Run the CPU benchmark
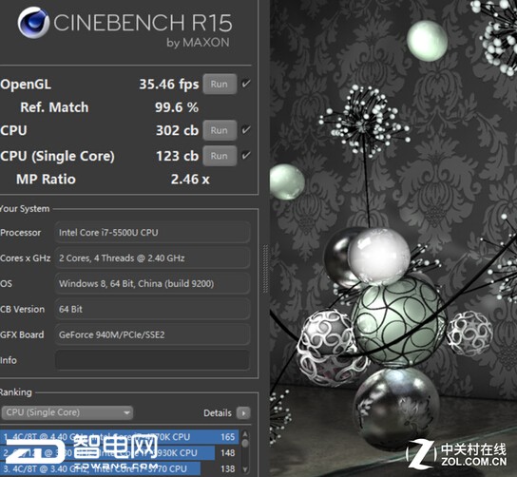The height and width of the screenshot is (477, 517). pos(220,130)
